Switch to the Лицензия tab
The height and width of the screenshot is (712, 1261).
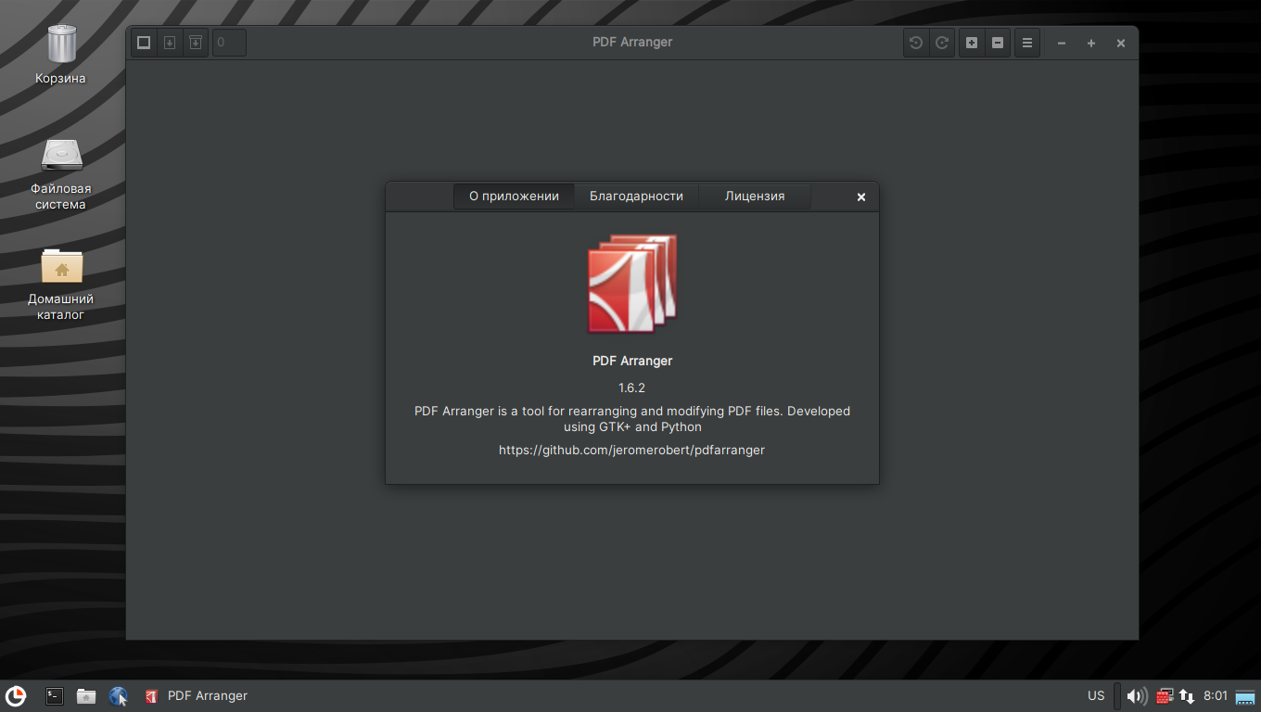click(755, 197)
